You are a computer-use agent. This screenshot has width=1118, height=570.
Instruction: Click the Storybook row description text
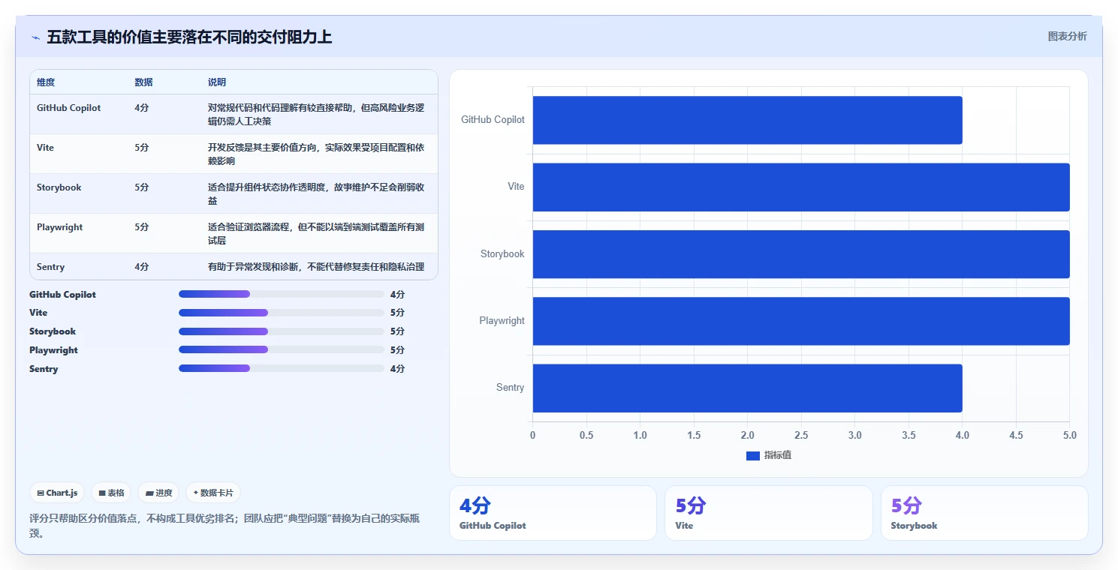[316, 194]
